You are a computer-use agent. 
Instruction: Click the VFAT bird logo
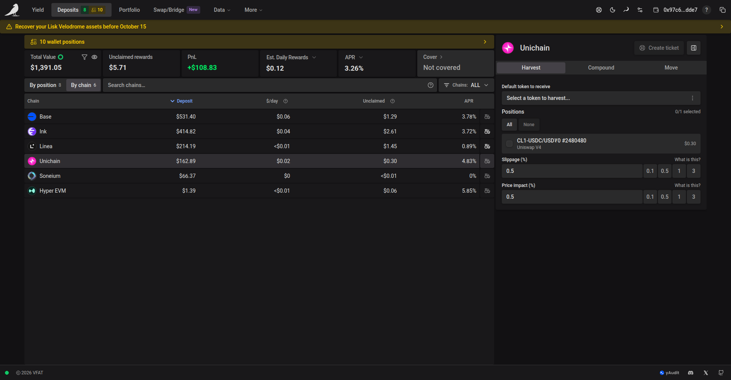tap(12, 10)
